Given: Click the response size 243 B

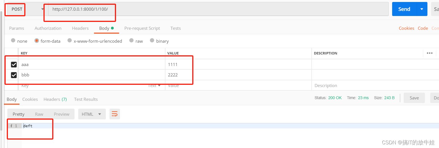Looking at the screenshot, I should [389, 98].
